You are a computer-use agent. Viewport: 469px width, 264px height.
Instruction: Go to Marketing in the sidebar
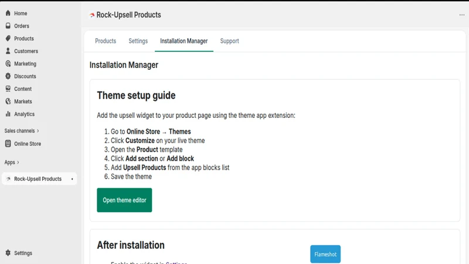tap(25, 63)
